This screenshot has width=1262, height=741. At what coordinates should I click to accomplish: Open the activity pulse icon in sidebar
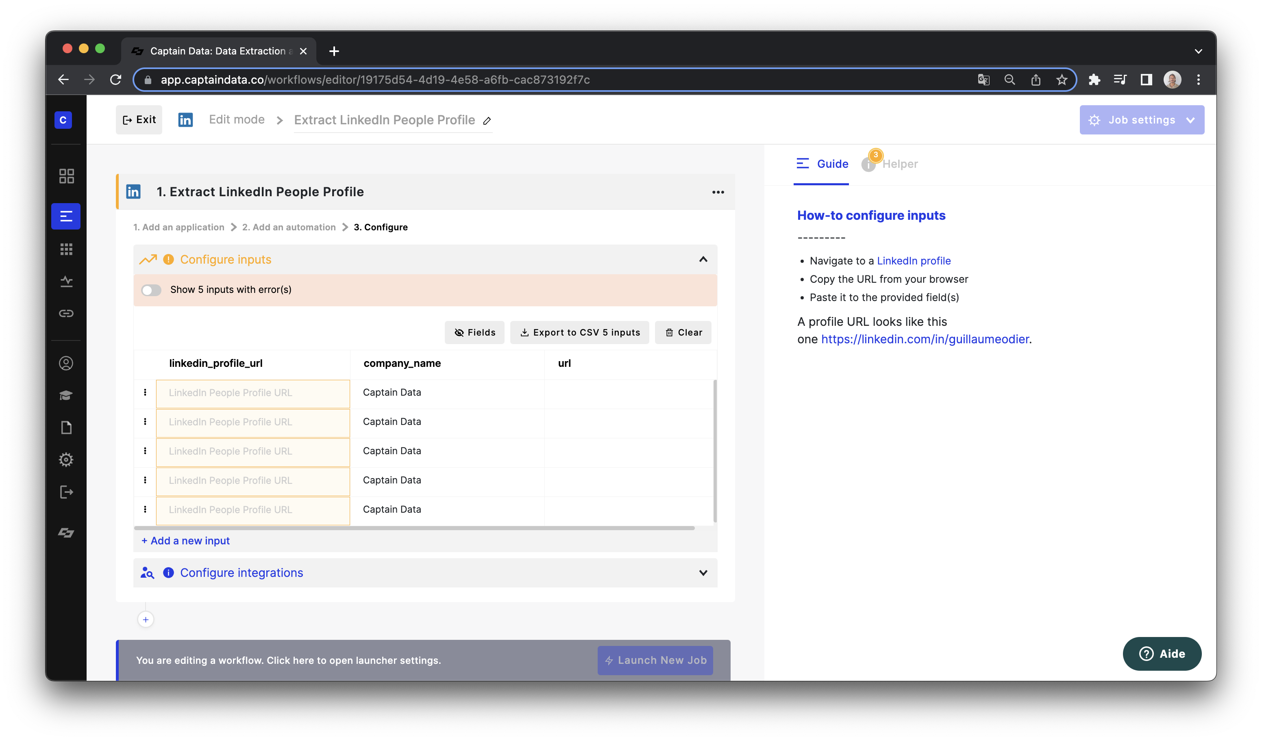[66, 281]
